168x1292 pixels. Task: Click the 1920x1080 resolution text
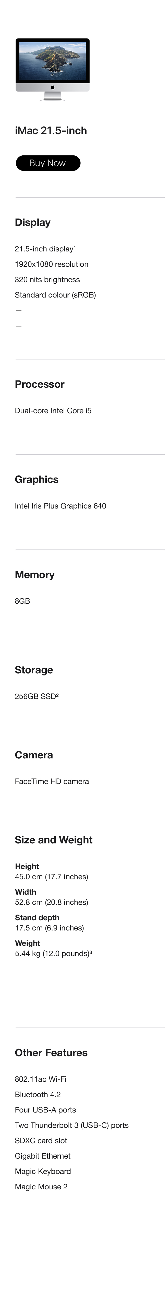(x=52, y=264)
